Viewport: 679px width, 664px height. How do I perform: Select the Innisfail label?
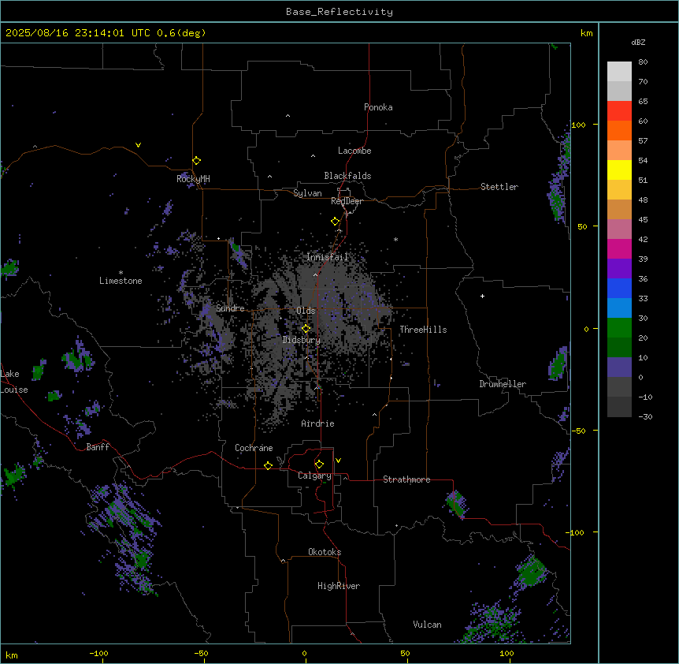pyautogui.click(x=328, y=257)
